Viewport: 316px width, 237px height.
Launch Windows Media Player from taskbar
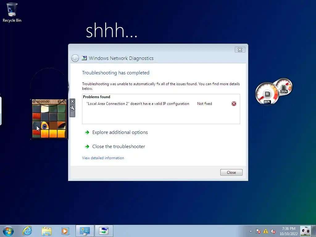click(65, 231)
